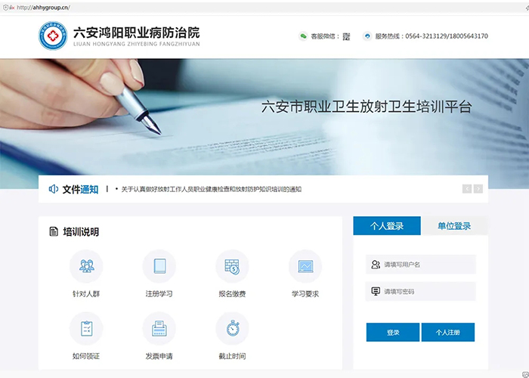Click the browser address bar URL
This screenshot has width=529, height=378.
tap(43, 8)
